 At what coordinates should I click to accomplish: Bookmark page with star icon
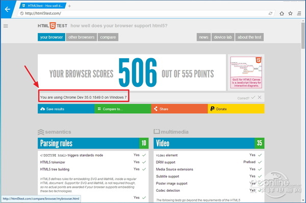[290, 13]
